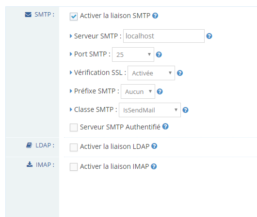Click the IMAP download icon
The image size is (257, 217).
[x=30, y=164]
